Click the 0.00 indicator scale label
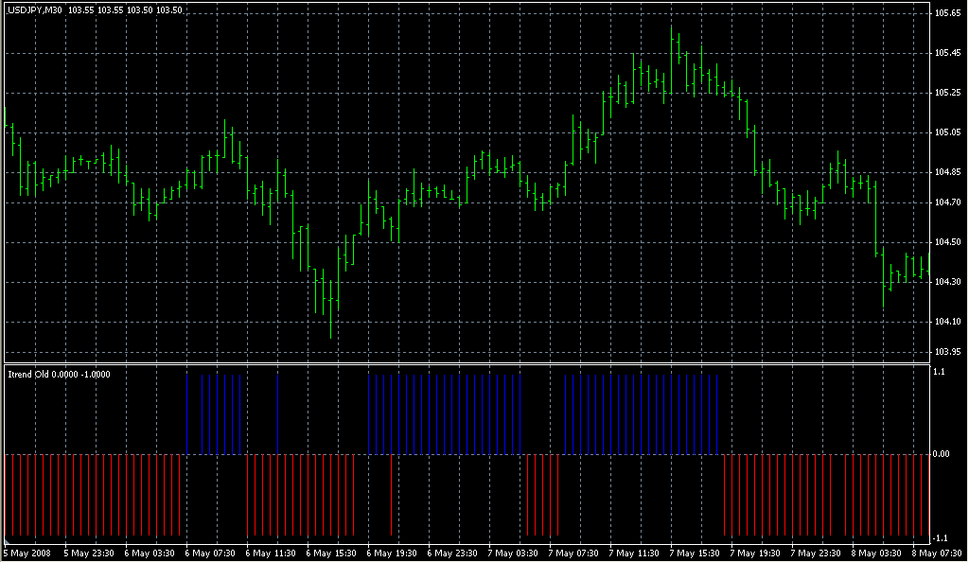969x562 pixels. [942, 454]
